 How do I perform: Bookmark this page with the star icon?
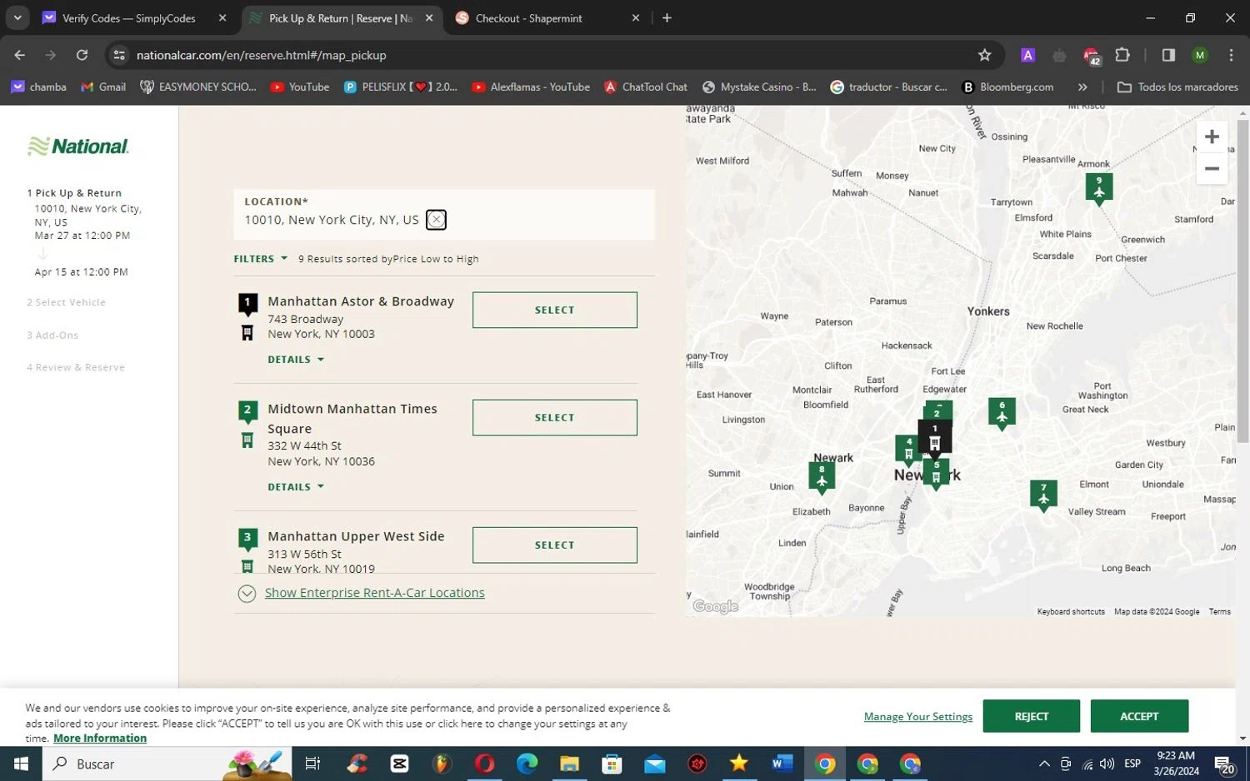[x=984, y=55]
